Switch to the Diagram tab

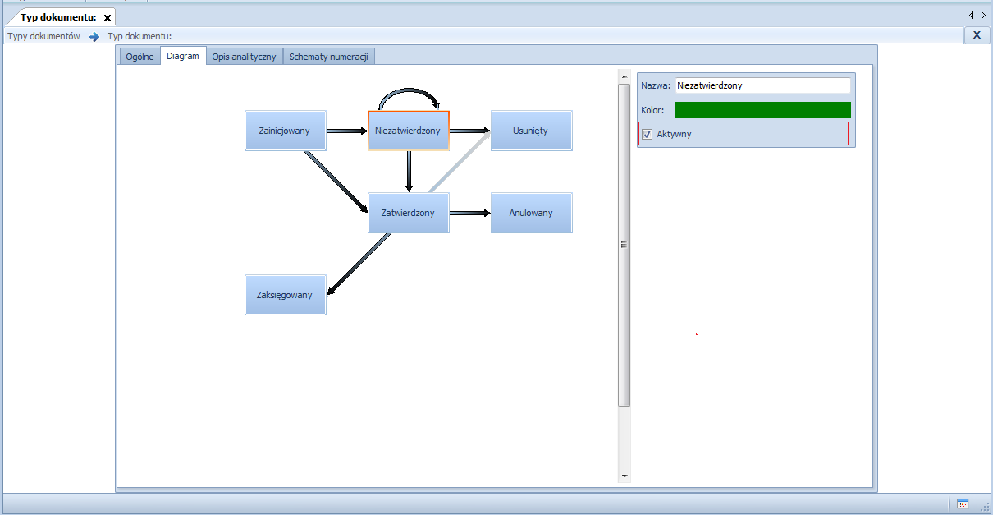click(183, 56)
